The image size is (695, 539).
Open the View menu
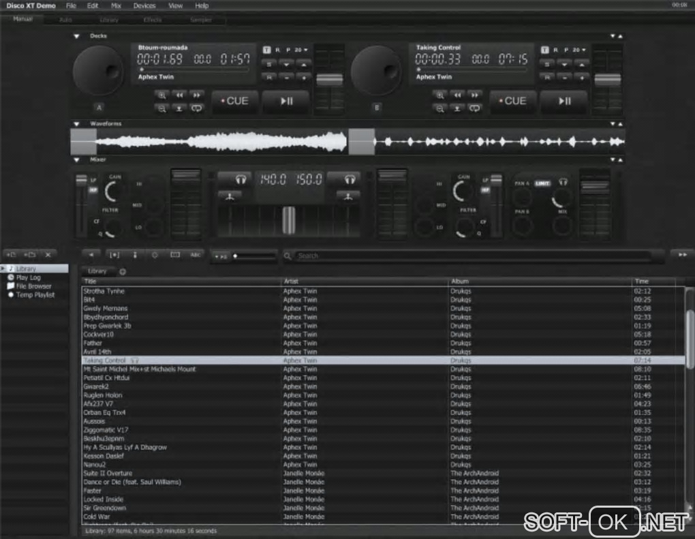(176, 5)
